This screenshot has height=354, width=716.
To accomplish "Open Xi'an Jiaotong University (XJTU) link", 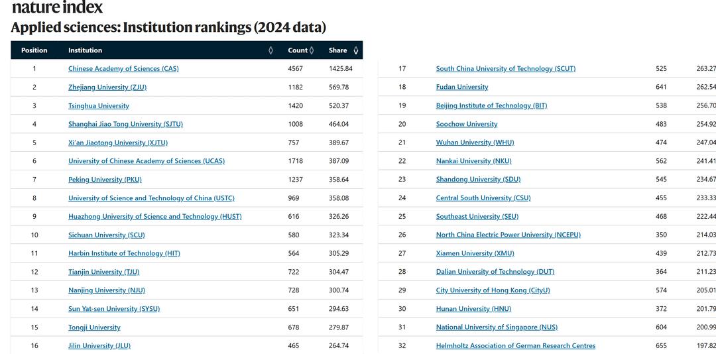I will 118,143.
